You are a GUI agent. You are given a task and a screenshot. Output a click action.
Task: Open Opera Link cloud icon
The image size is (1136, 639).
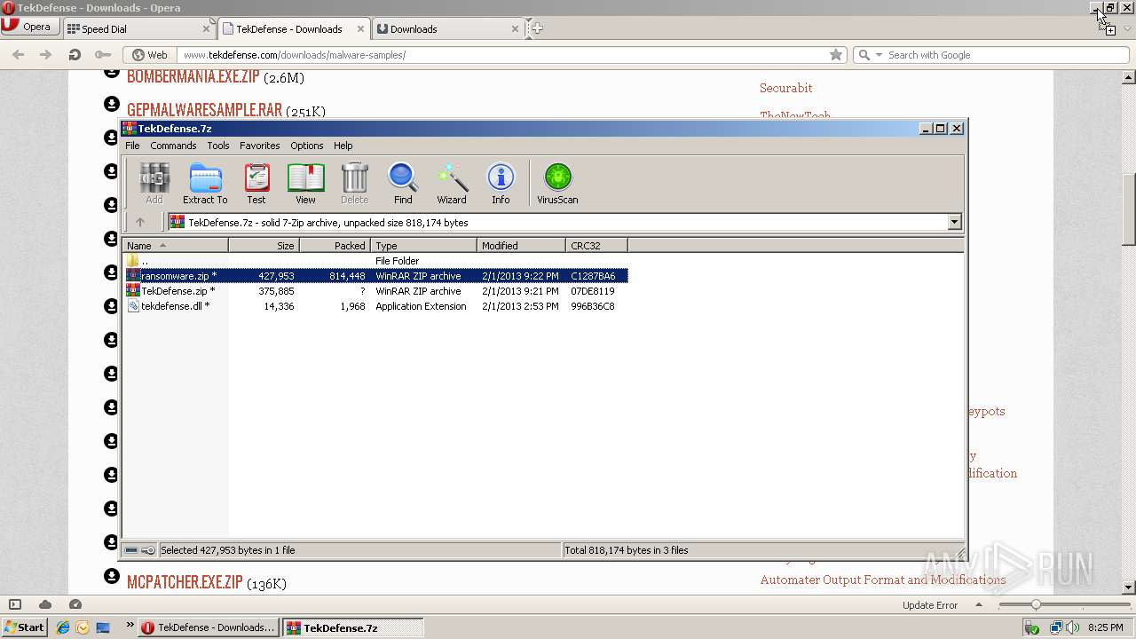point(45,604)
